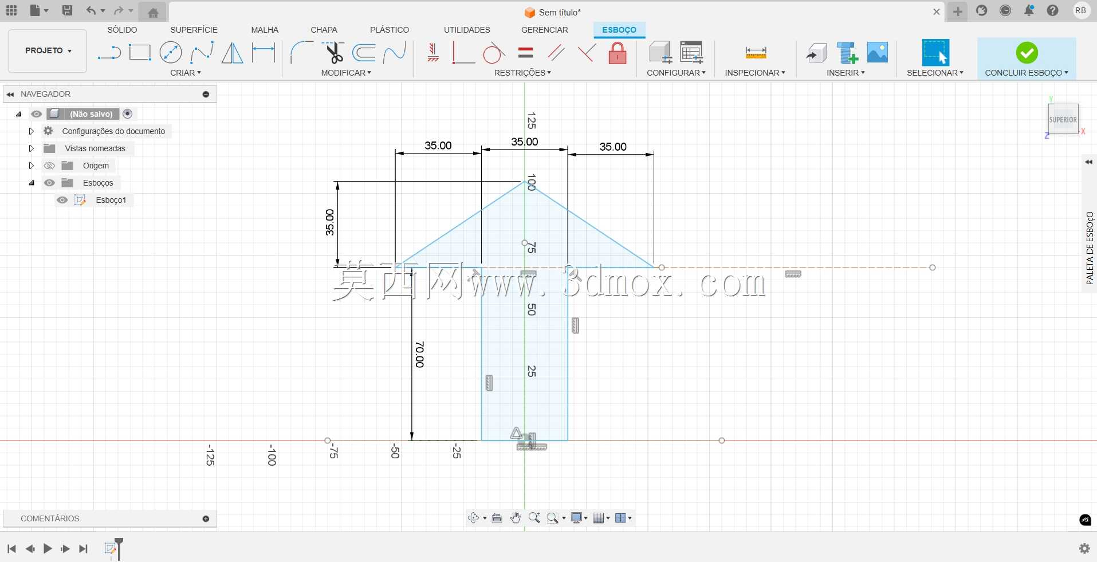Show the hidden Origem folder

tap(49, 166)
